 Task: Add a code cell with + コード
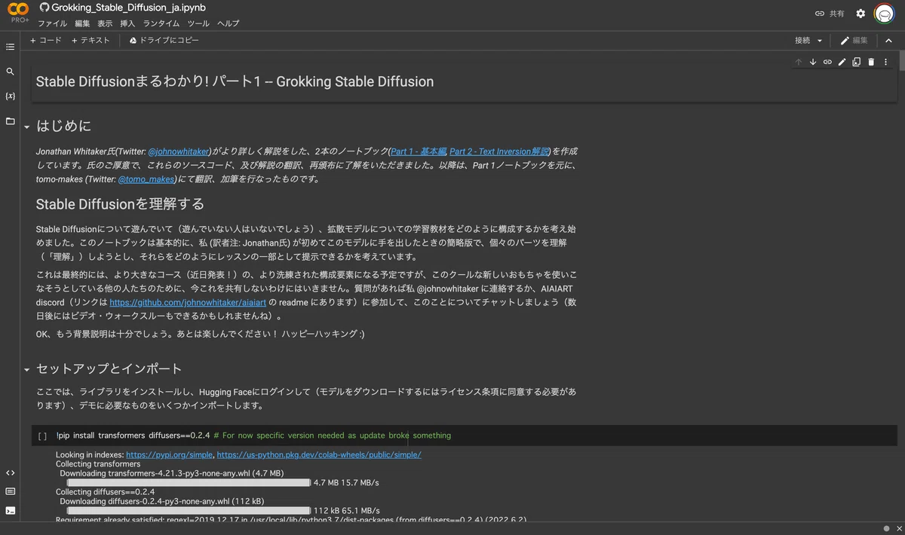coord(46,41)
